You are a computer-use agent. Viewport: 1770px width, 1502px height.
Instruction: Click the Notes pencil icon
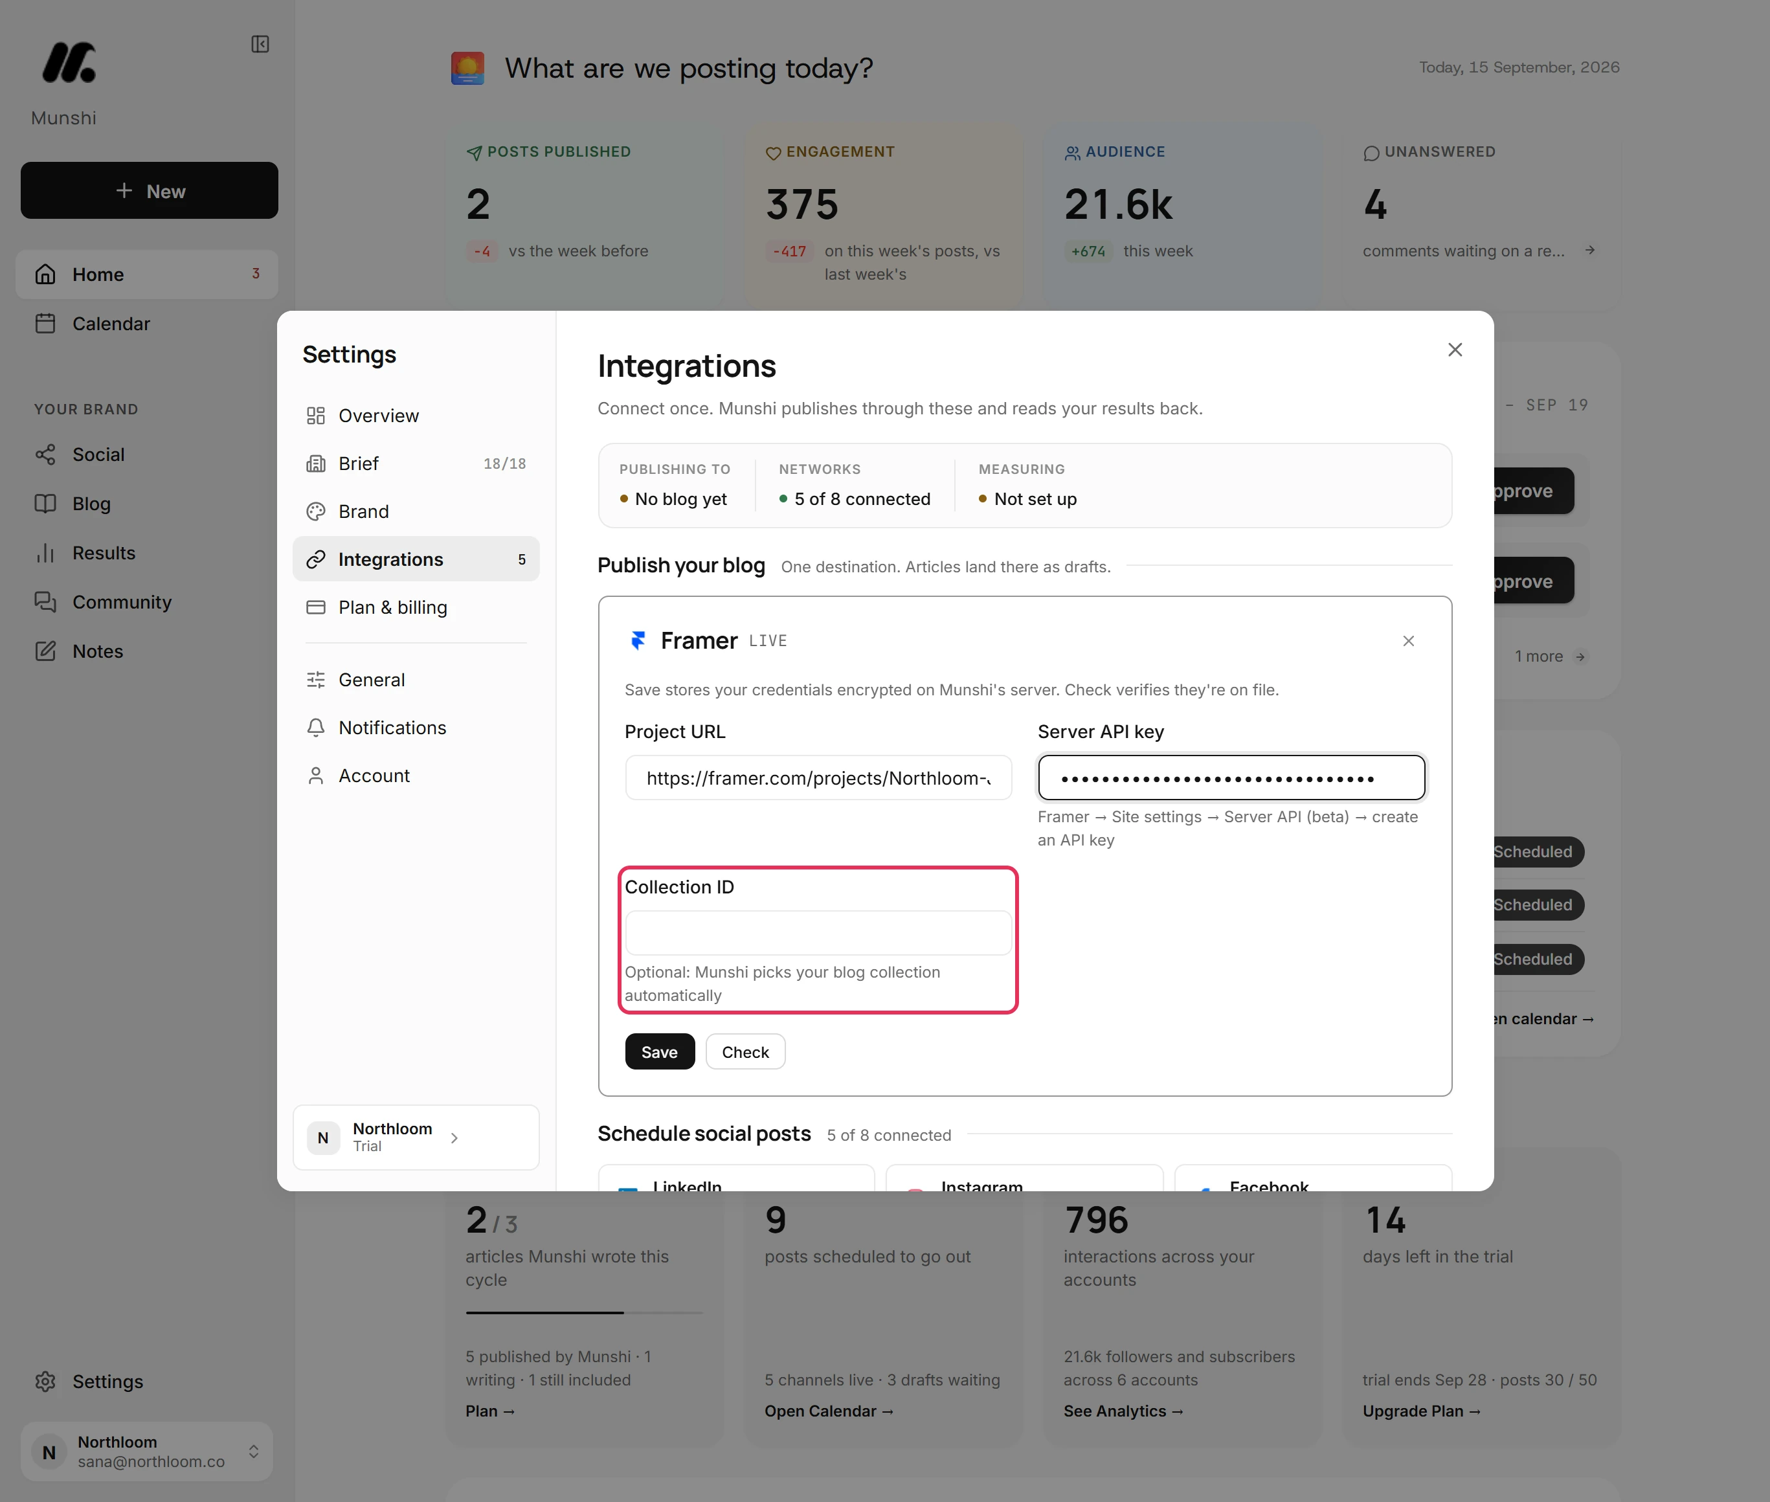45,651
